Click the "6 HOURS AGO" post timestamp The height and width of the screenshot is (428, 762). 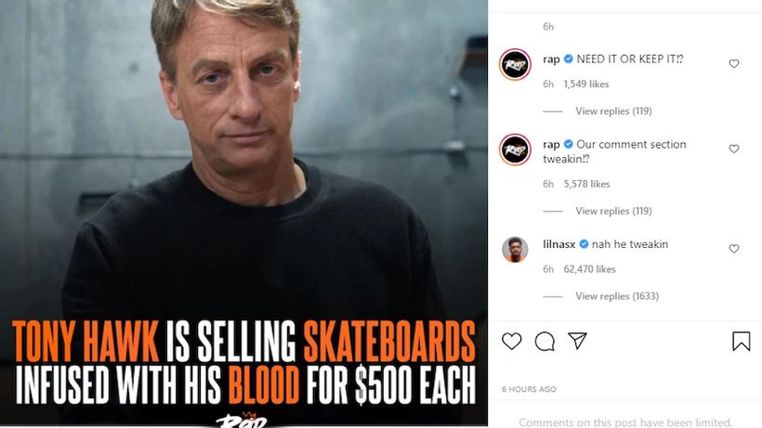point(529,389)
